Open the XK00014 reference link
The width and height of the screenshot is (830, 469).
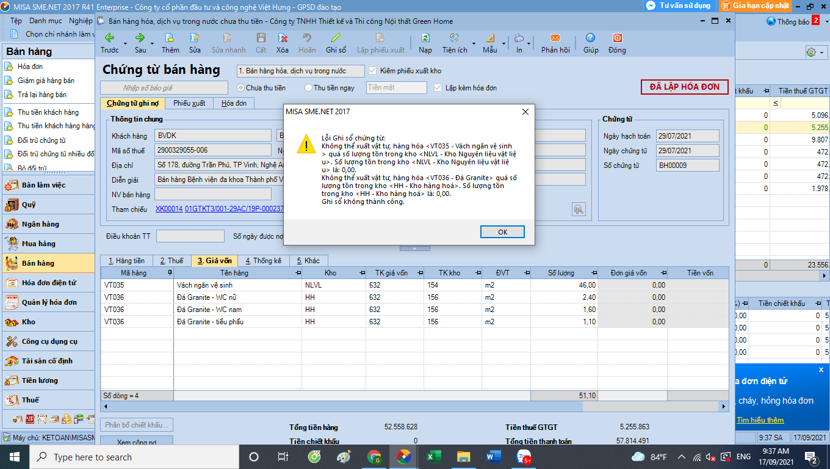point(169,209)
